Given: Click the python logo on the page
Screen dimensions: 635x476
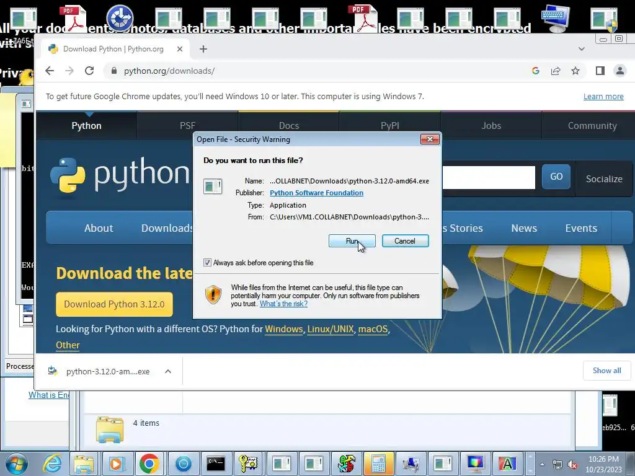Looking at the screenshot, I should [x=120, y=174].
